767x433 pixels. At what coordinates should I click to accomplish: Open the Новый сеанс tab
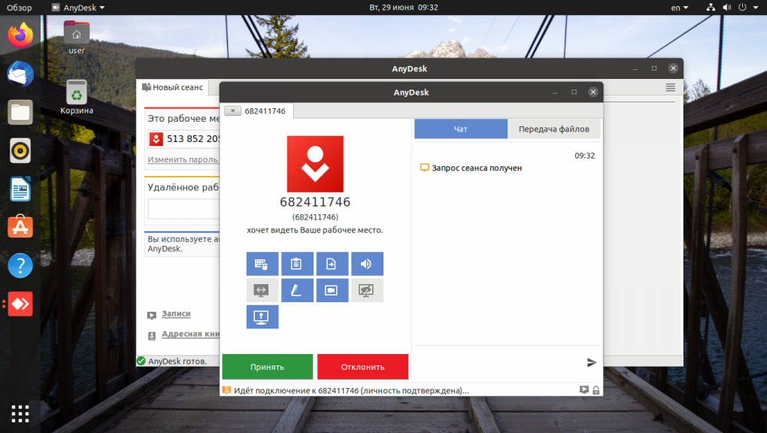174,86
